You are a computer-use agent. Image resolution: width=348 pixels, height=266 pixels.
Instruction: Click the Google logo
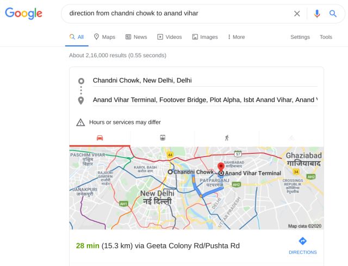click(x=23, y=13)
